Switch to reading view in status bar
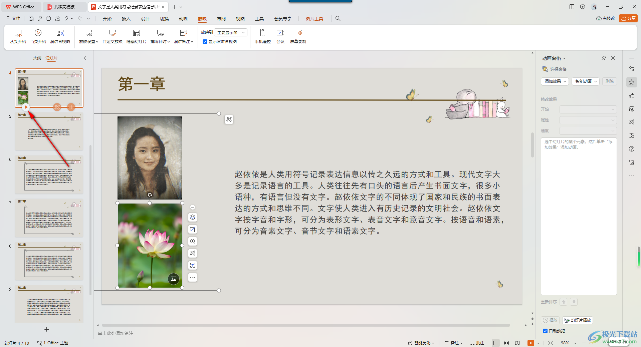 [517, 343]
